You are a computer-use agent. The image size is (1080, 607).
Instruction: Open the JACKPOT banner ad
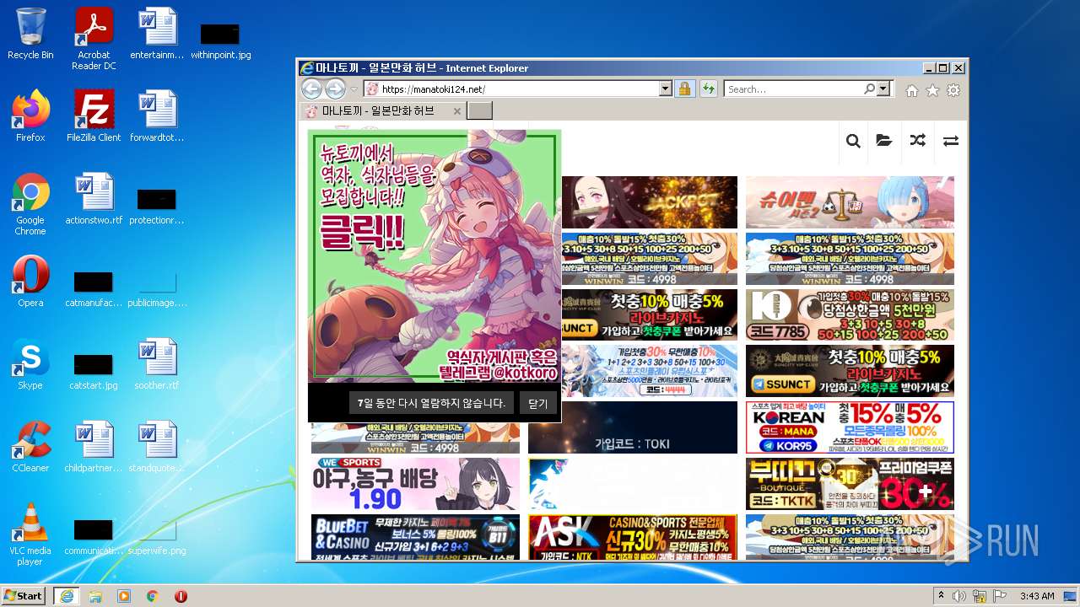click(x=649, y=202)
